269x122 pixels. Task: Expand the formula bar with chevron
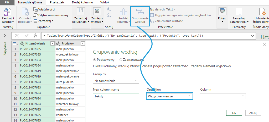click(x=253, y=36)
